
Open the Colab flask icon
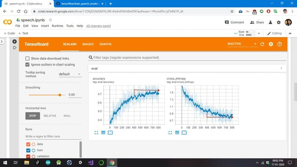click(x=271, y=22)
